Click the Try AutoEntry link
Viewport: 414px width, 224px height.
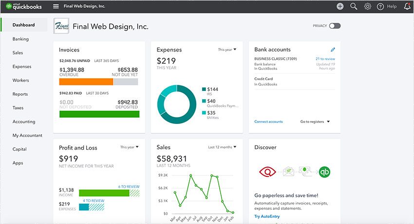(267, 216)
